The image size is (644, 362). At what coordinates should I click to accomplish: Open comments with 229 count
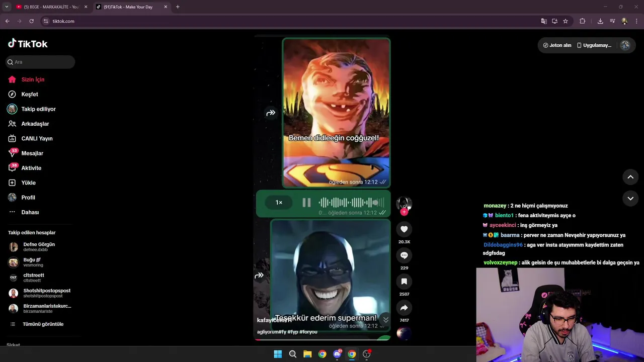pyautogui.click(x=404, y=255)
